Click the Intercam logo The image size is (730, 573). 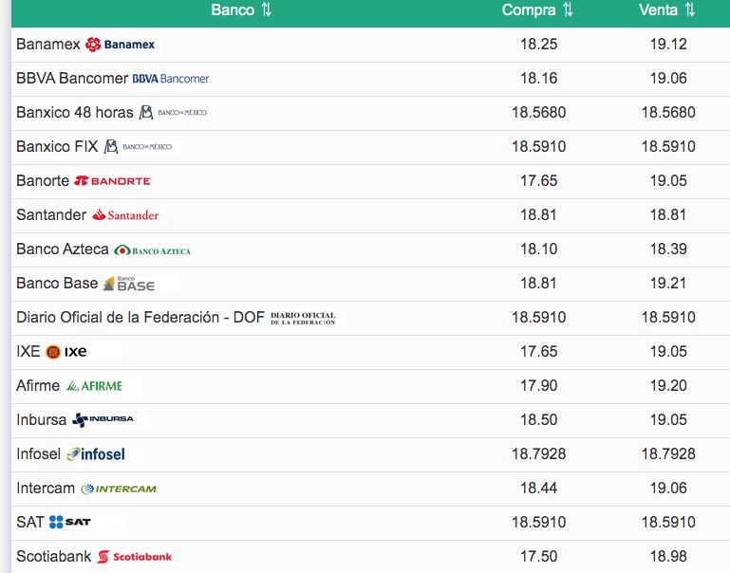[x=120, y=489]
